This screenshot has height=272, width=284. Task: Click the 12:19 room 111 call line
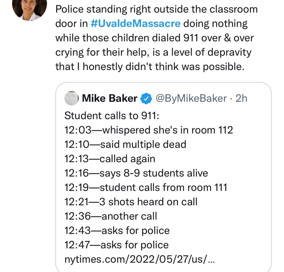[146, 188]
